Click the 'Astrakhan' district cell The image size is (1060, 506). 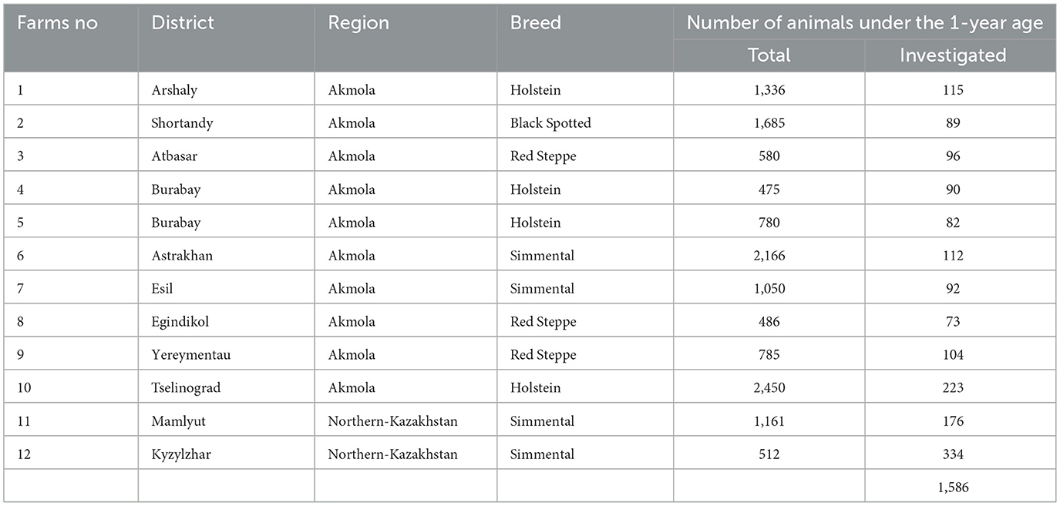tap(182, 256)
